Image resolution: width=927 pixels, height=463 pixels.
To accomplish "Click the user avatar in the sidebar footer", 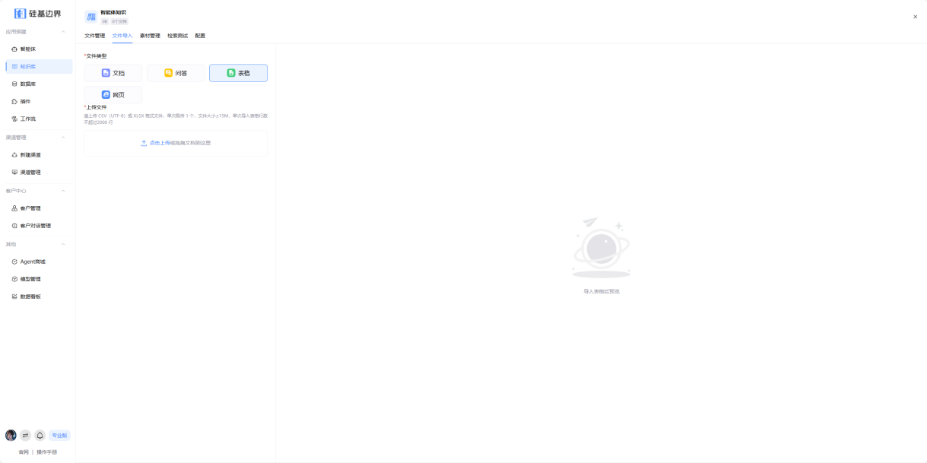I will 11,436.
